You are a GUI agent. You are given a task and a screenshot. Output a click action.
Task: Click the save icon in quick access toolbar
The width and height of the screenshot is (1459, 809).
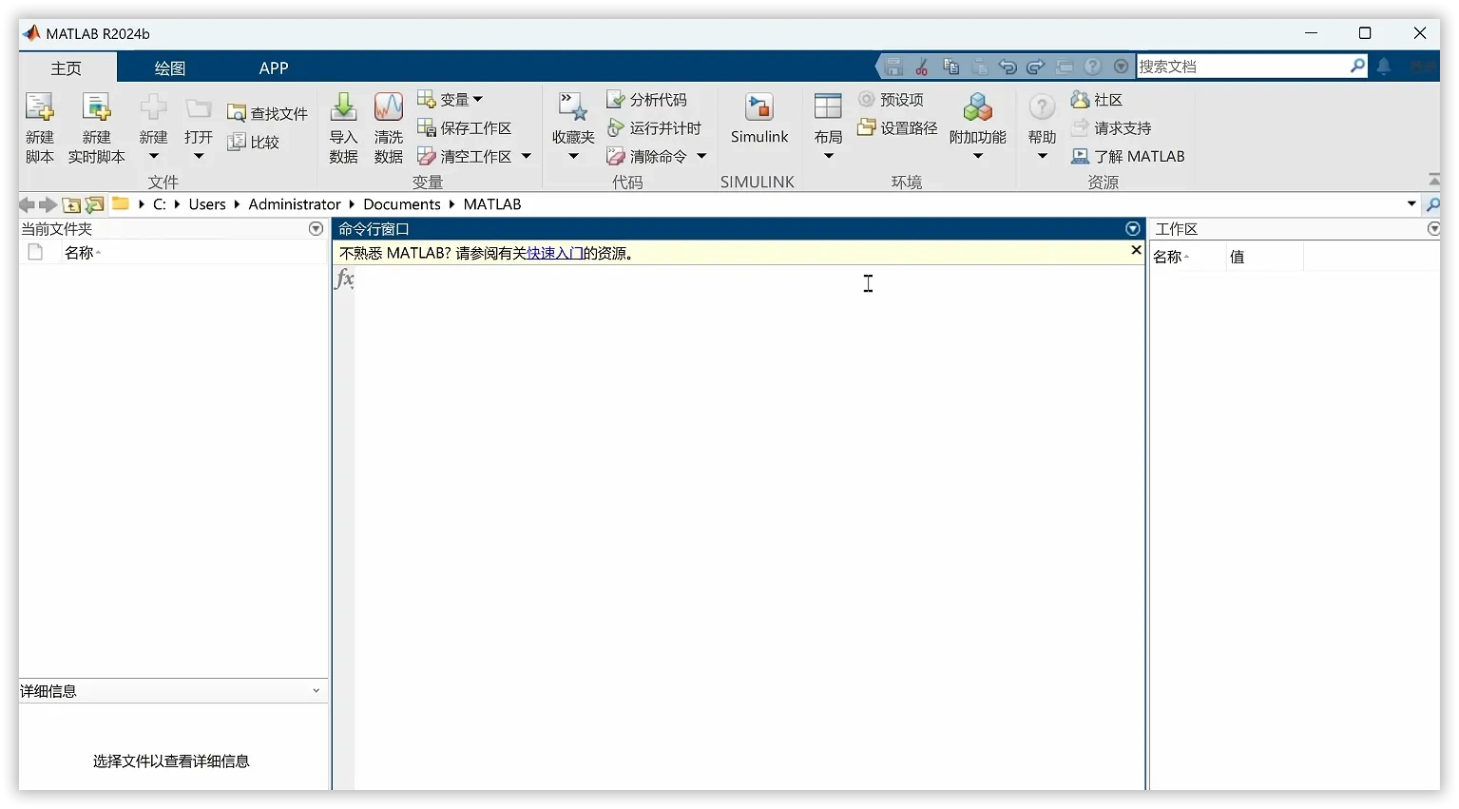pyautogui.click(x=893, y=67)
